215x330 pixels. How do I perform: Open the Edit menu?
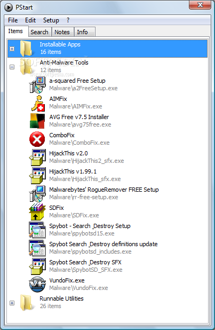point(30,20)
